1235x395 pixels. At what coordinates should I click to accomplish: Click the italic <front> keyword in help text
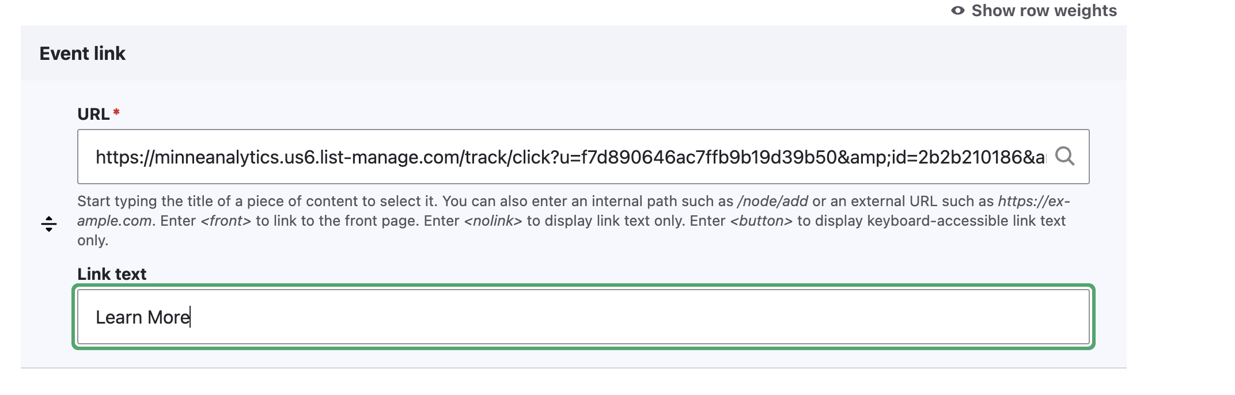tap(226, 221)
